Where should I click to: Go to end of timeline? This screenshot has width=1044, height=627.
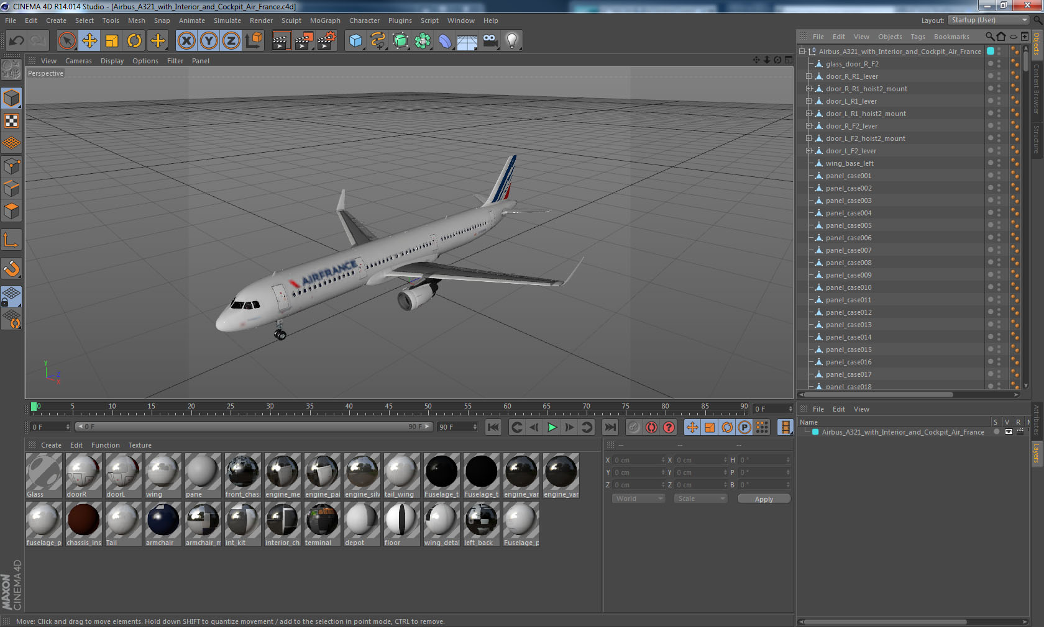point(610,427)
